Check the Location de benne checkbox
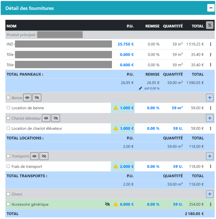Viewport: 216px width, 219px height. click(8, 108)
